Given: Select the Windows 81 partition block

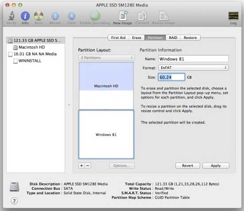Looking at the screenshot, I should point(106,134).
